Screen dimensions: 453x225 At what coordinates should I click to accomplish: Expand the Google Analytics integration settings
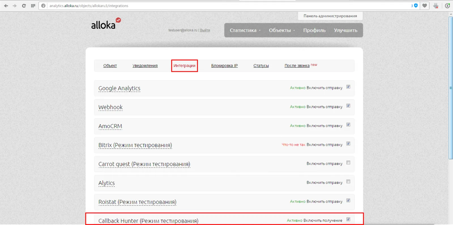click(119, 88)
